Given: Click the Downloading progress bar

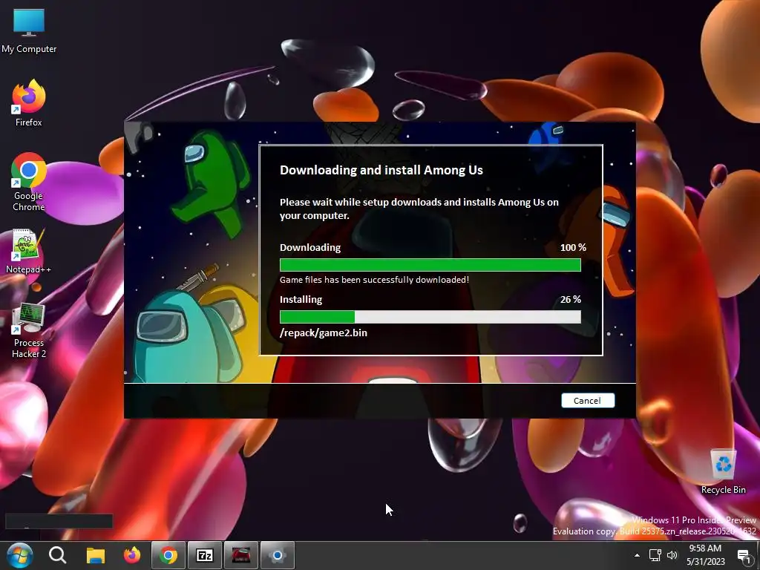Looking at the screenshot, I should point(430,265).
